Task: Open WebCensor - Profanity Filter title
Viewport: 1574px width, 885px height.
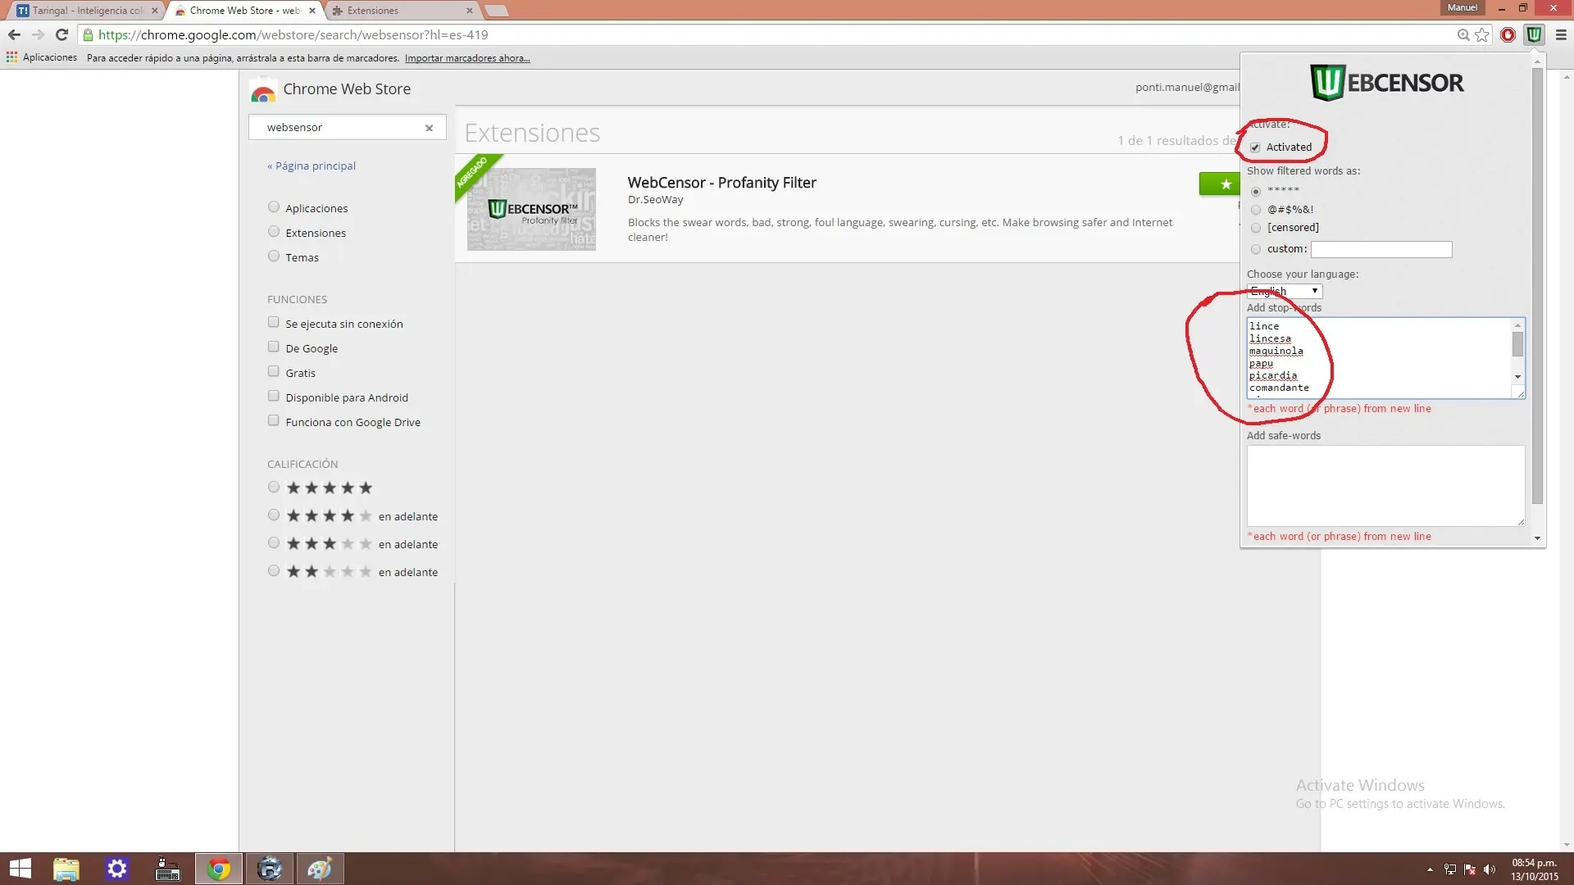Action: click(x=721, y=183)
